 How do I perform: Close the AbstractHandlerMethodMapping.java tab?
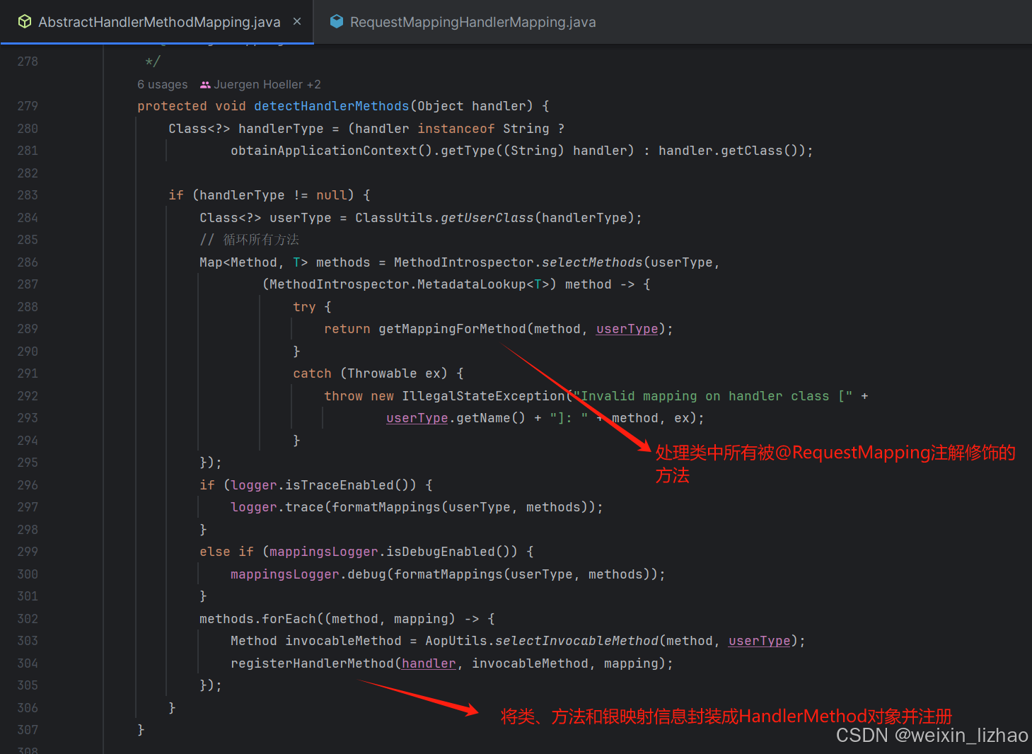[x=297, y=22]
